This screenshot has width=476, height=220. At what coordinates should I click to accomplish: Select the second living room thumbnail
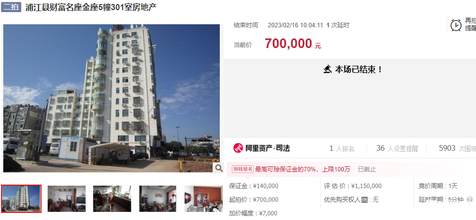click(x=66, y=199)
